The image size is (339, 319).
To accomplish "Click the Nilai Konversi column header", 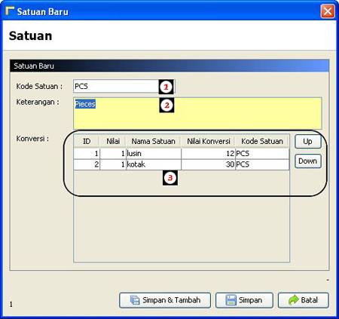I will click(209, 141).
